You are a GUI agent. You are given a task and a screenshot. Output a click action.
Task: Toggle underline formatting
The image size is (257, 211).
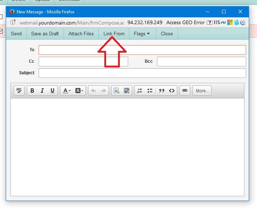pyautogui.click(x=52, y=91)
